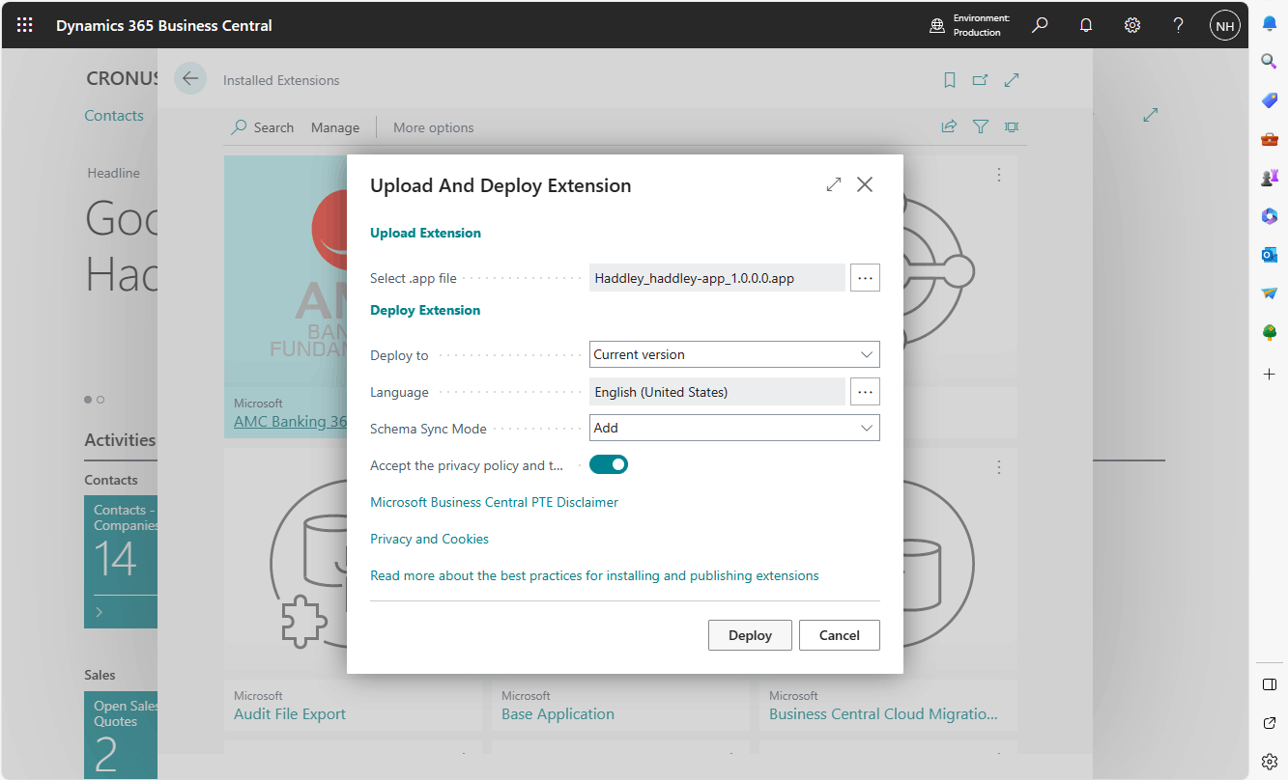The height and width of the screenshot is (780, 1288).
Task: Open the Outlook icon in the sidebar
Action: click(x=1270, y=255)
